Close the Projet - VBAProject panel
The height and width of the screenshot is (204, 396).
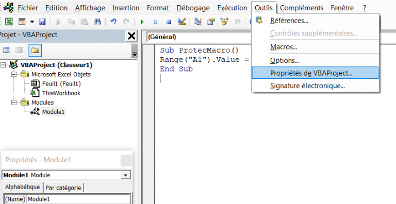click(131, 36)
